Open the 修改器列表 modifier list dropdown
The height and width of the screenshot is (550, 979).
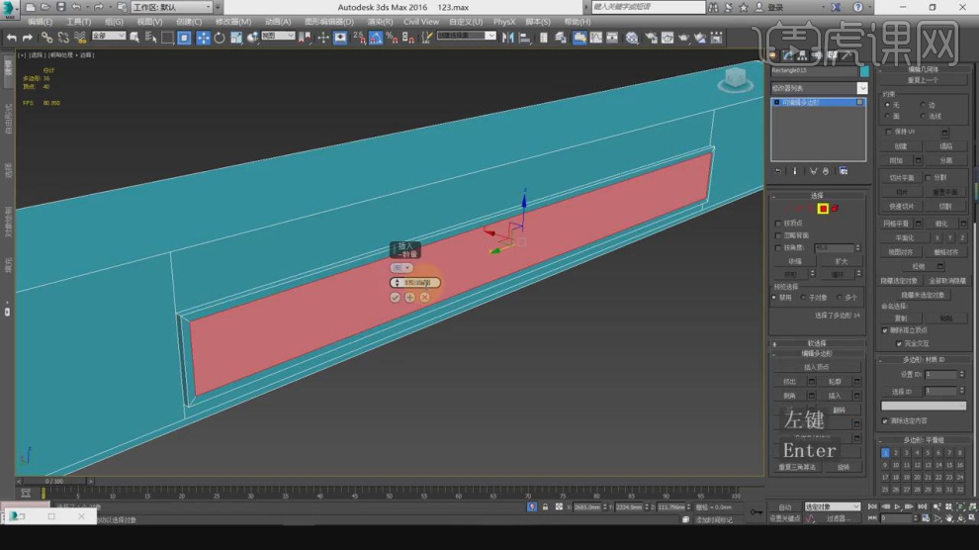pos(818,88)
